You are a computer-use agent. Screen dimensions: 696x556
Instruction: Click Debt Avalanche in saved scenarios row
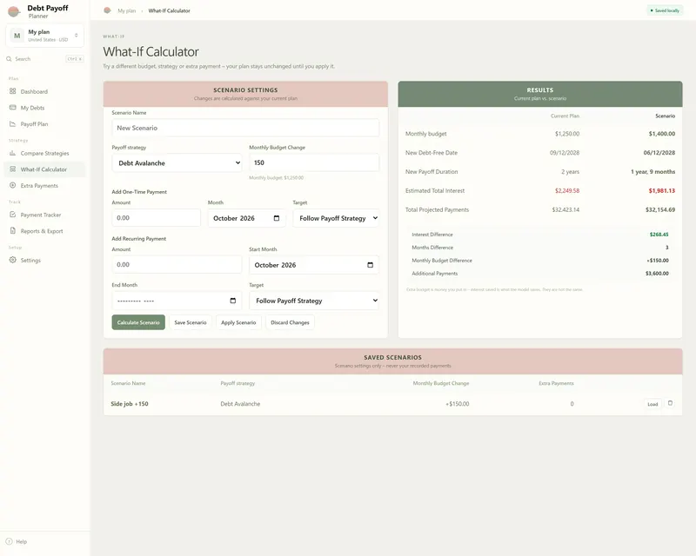[x=240, y=404]
